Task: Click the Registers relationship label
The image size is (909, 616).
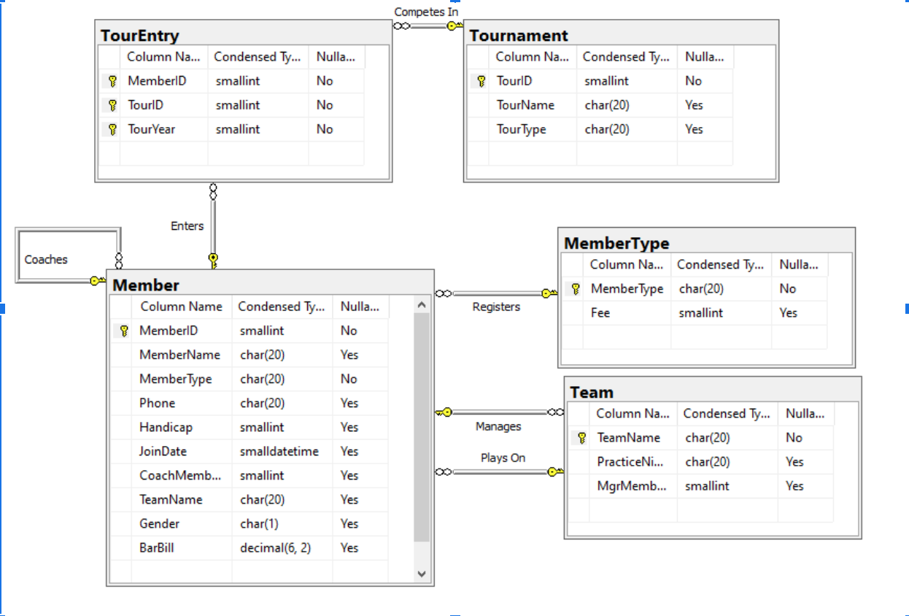Action: tap(496, 307)
